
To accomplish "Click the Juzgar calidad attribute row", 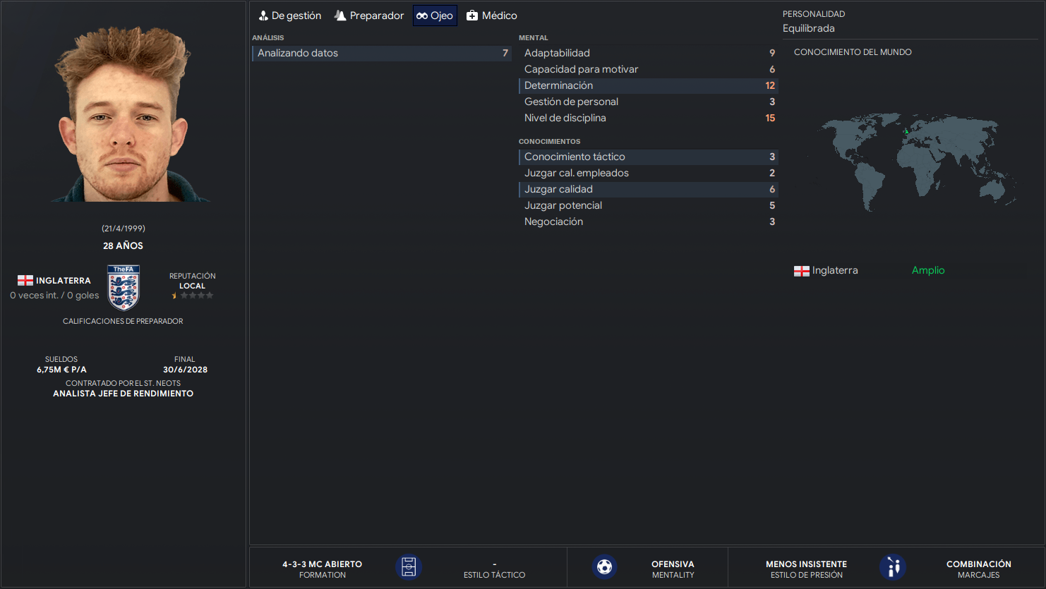I will [x=648, y=189].
